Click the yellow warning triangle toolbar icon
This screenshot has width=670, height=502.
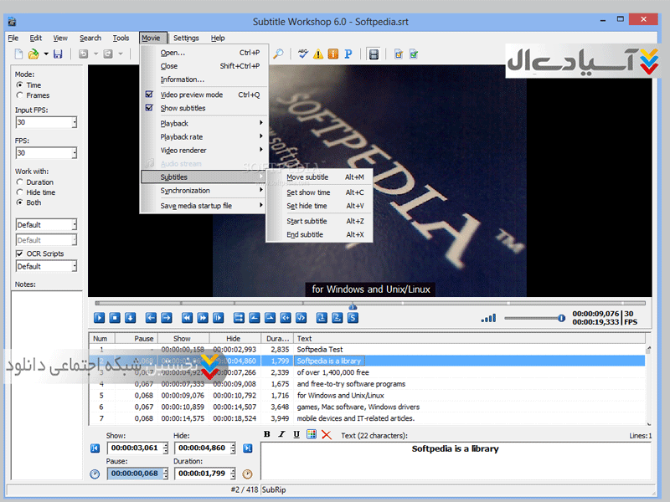[318, 54]
